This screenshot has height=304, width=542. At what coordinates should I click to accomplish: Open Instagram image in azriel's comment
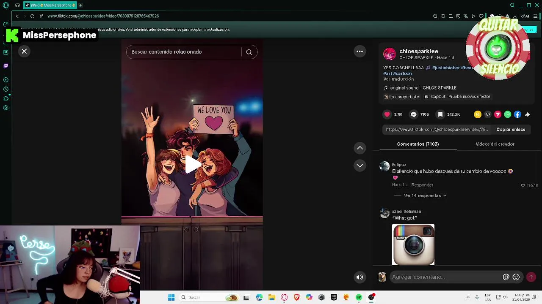pyautogui.click(x=413, y=245)
